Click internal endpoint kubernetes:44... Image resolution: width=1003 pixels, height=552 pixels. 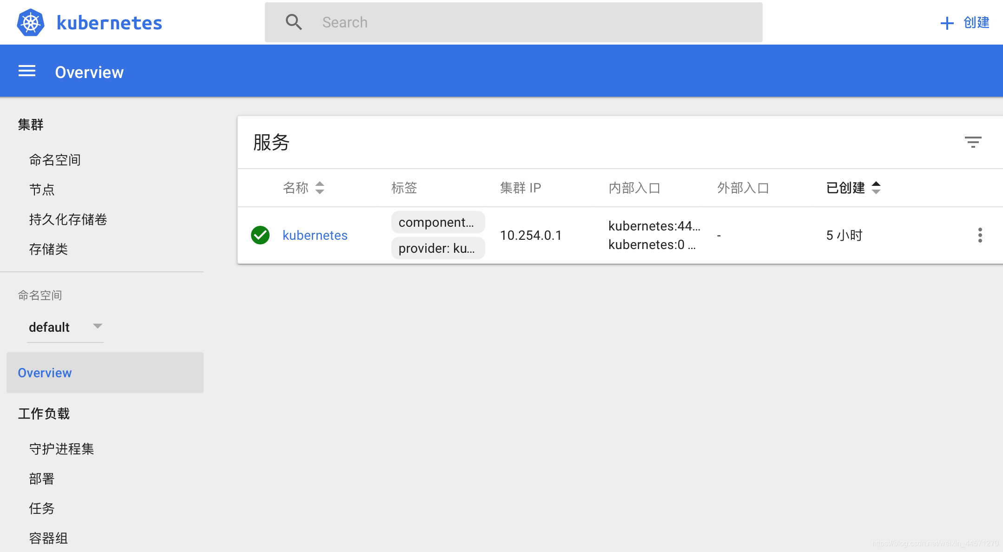[654, 226]
